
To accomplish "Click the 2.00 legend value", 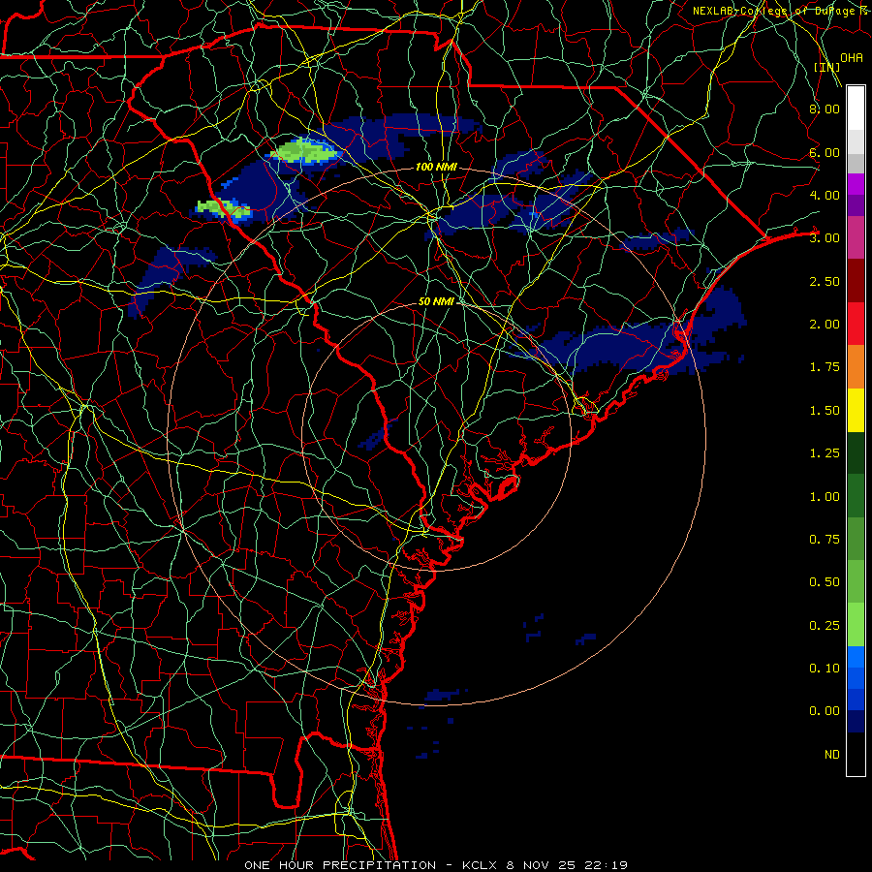I will pyautogui.click(x=825, y=325).
